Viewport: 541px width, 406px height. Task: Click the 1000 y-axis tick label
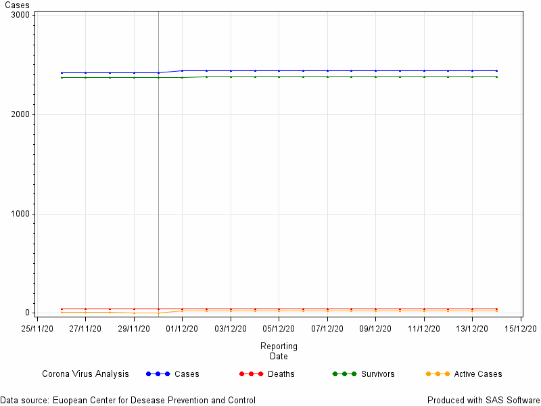21,214
